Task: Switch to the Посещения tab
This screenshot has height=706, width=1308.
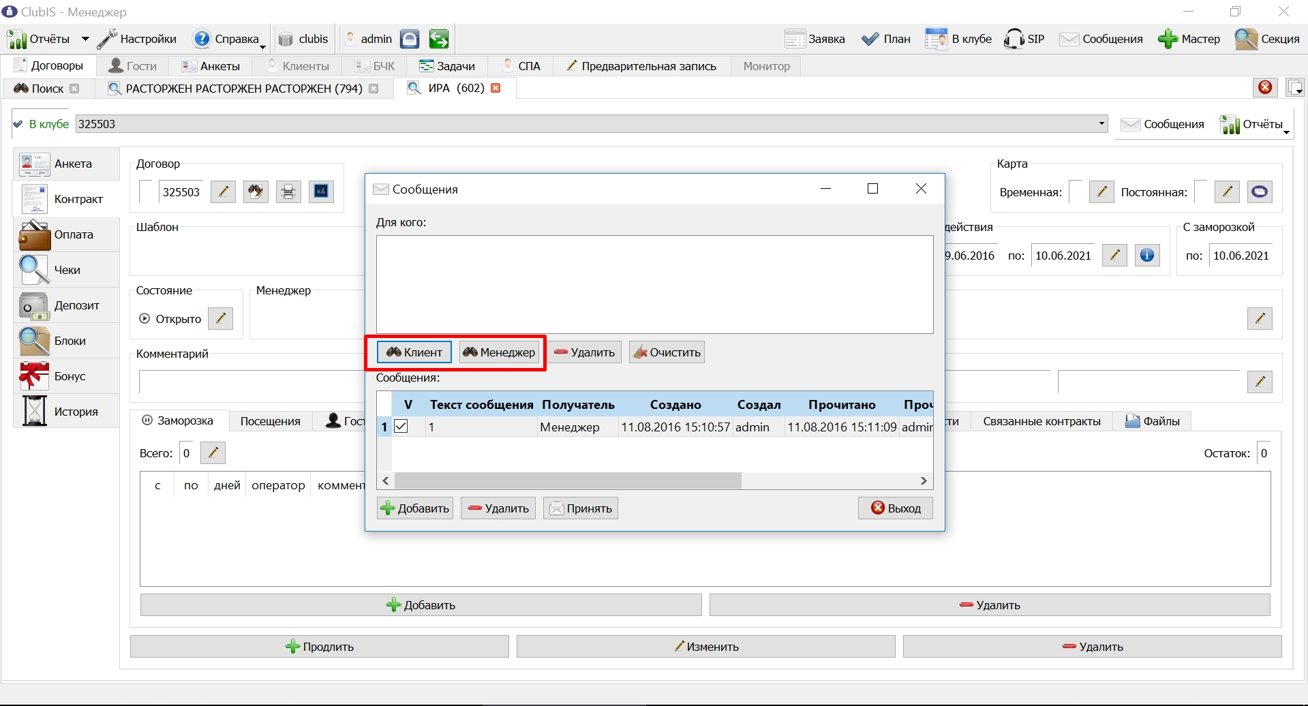Action: [x=271, y=421]
